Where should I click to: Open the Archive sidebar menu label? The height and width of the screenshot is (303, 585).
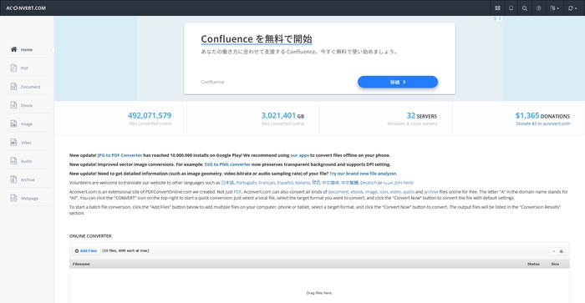(28, 179)
